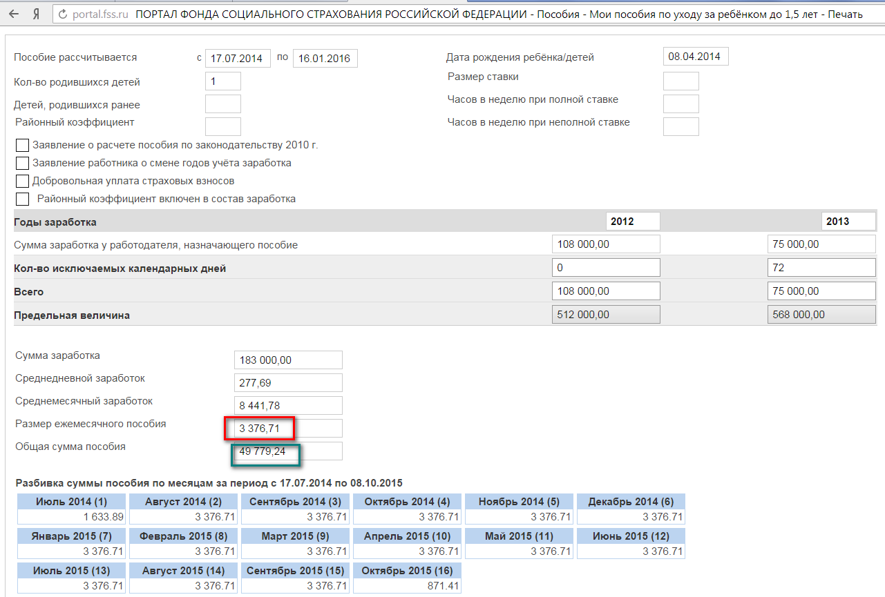Click the empty rate size field
The height and width of the screenshot is (597, 885).
point(681,81)
